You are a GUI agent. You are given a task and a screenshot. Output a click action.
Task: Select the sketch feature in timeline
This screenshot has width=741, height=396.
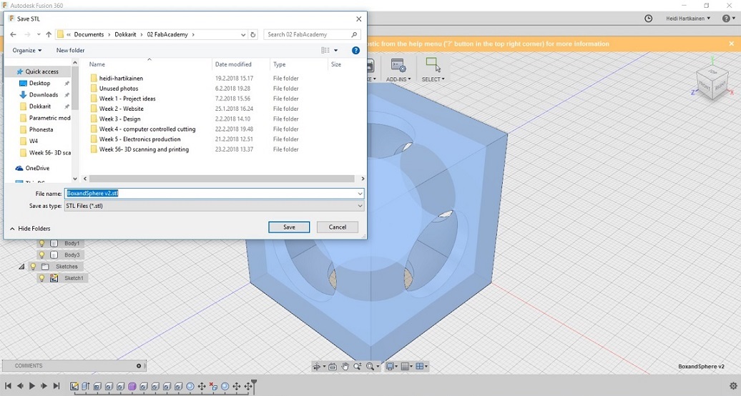click(74, 386)
